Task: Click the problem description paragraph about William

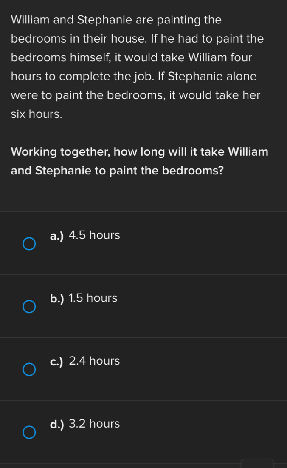Action: click(x=136, y=67)
